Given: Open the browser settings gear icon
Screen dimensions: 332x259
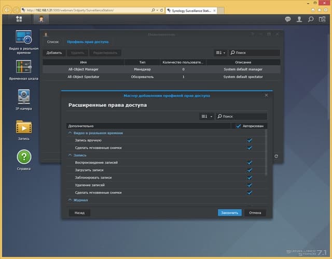Looking at the screenshot, I should pyautogui.click(x=326, y=10).
